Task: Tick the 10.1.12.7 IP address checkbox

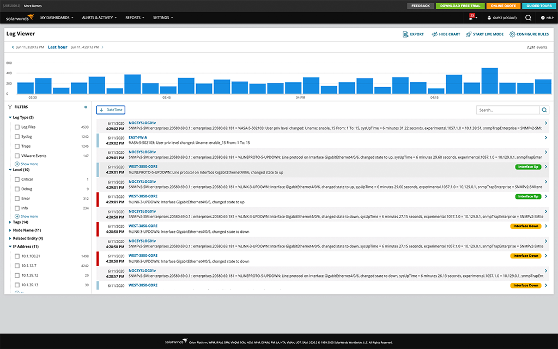Action: tap(17, 266)
